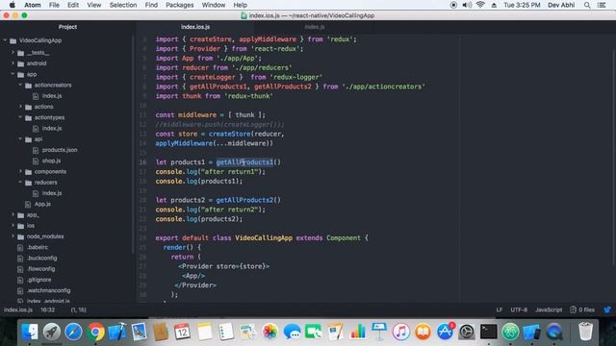Open App Store from the dock
616x346 pixels.
pyautogui.click(x=445, y=332)
